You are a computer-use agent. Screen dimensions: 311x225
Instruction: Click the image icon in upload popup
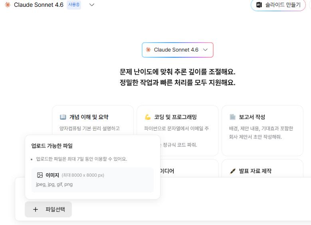pyautogui.click(x=40, y=175)
